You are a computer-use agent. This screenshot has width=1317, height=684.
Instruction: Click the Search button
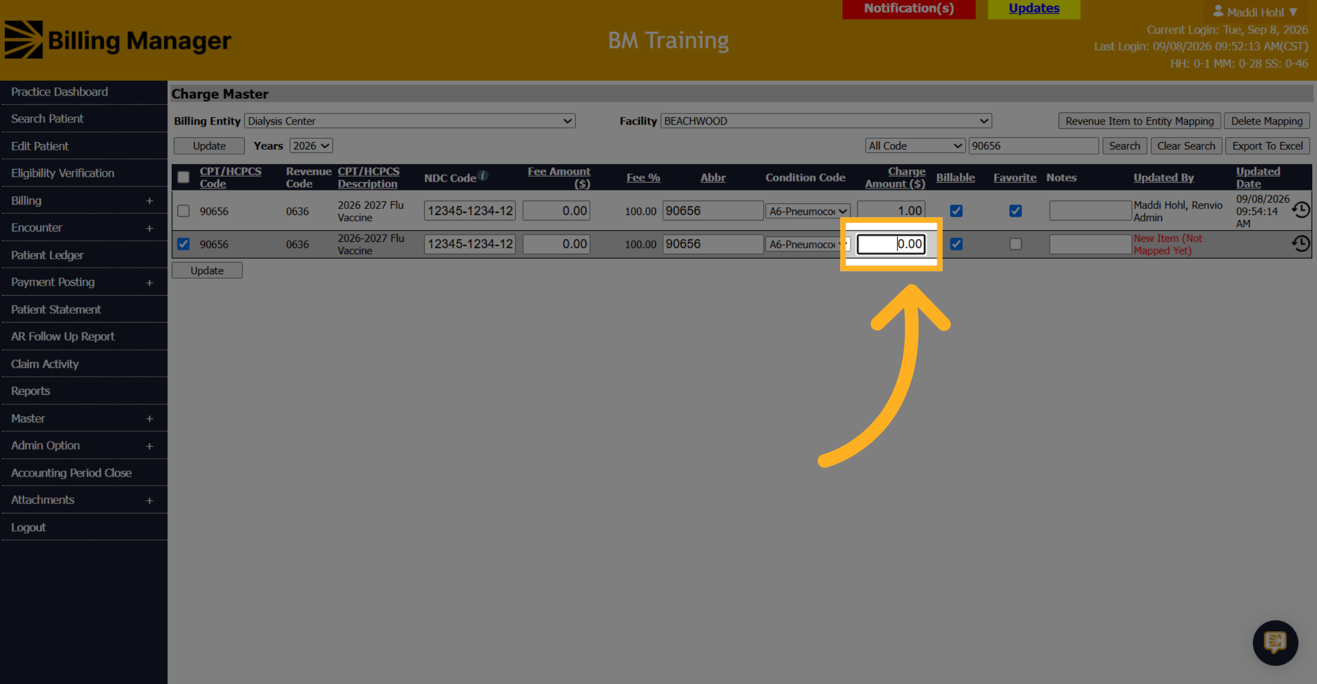click(x=1124, y=146)
